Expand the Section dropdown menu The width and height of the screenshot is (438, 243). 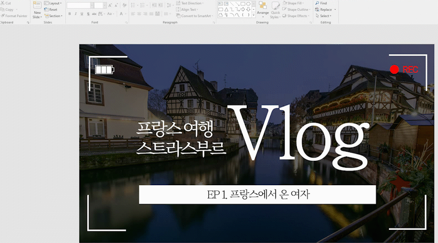tap(55, 16)
